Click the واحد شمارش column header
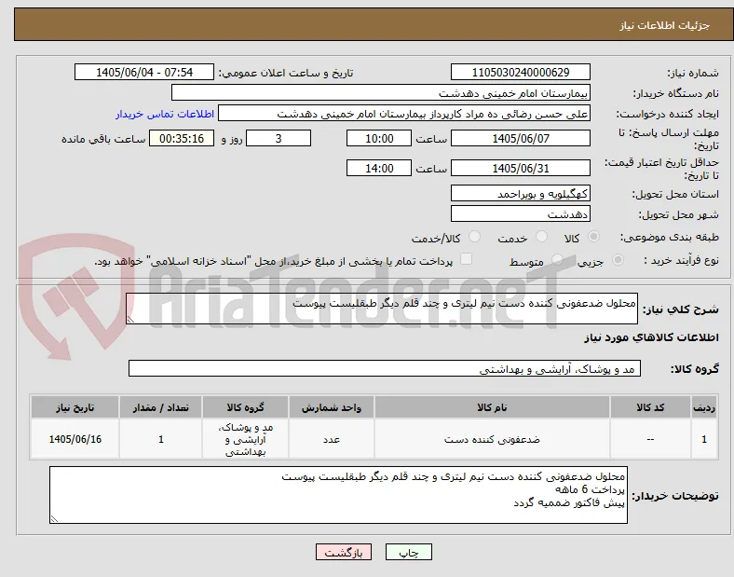 click(x=332, y=407)
